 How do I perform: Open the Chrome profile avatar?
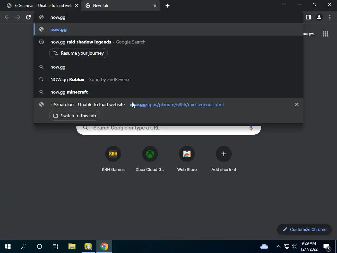(319, 17)
